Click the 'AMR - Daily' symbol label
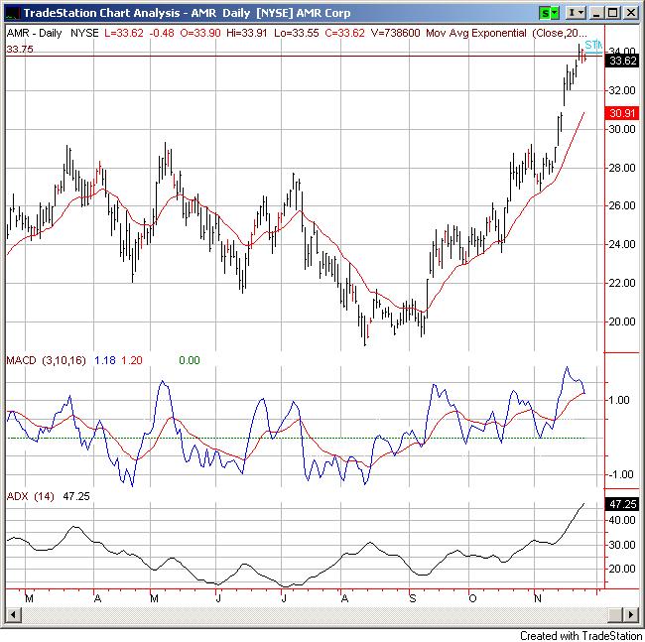The image size is (645, 642). tap(34, 34)
